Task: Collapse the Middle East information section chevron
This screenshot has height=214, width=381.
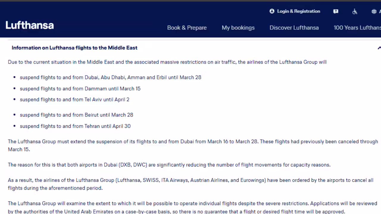Action: [x=379, y=48]
